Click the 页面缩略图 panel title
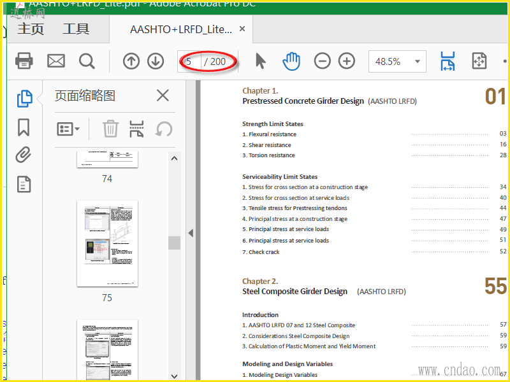 85,96
